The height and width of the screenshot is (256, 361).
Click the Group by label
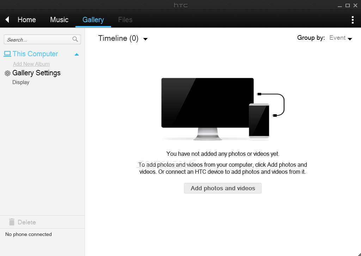(311, 38)
